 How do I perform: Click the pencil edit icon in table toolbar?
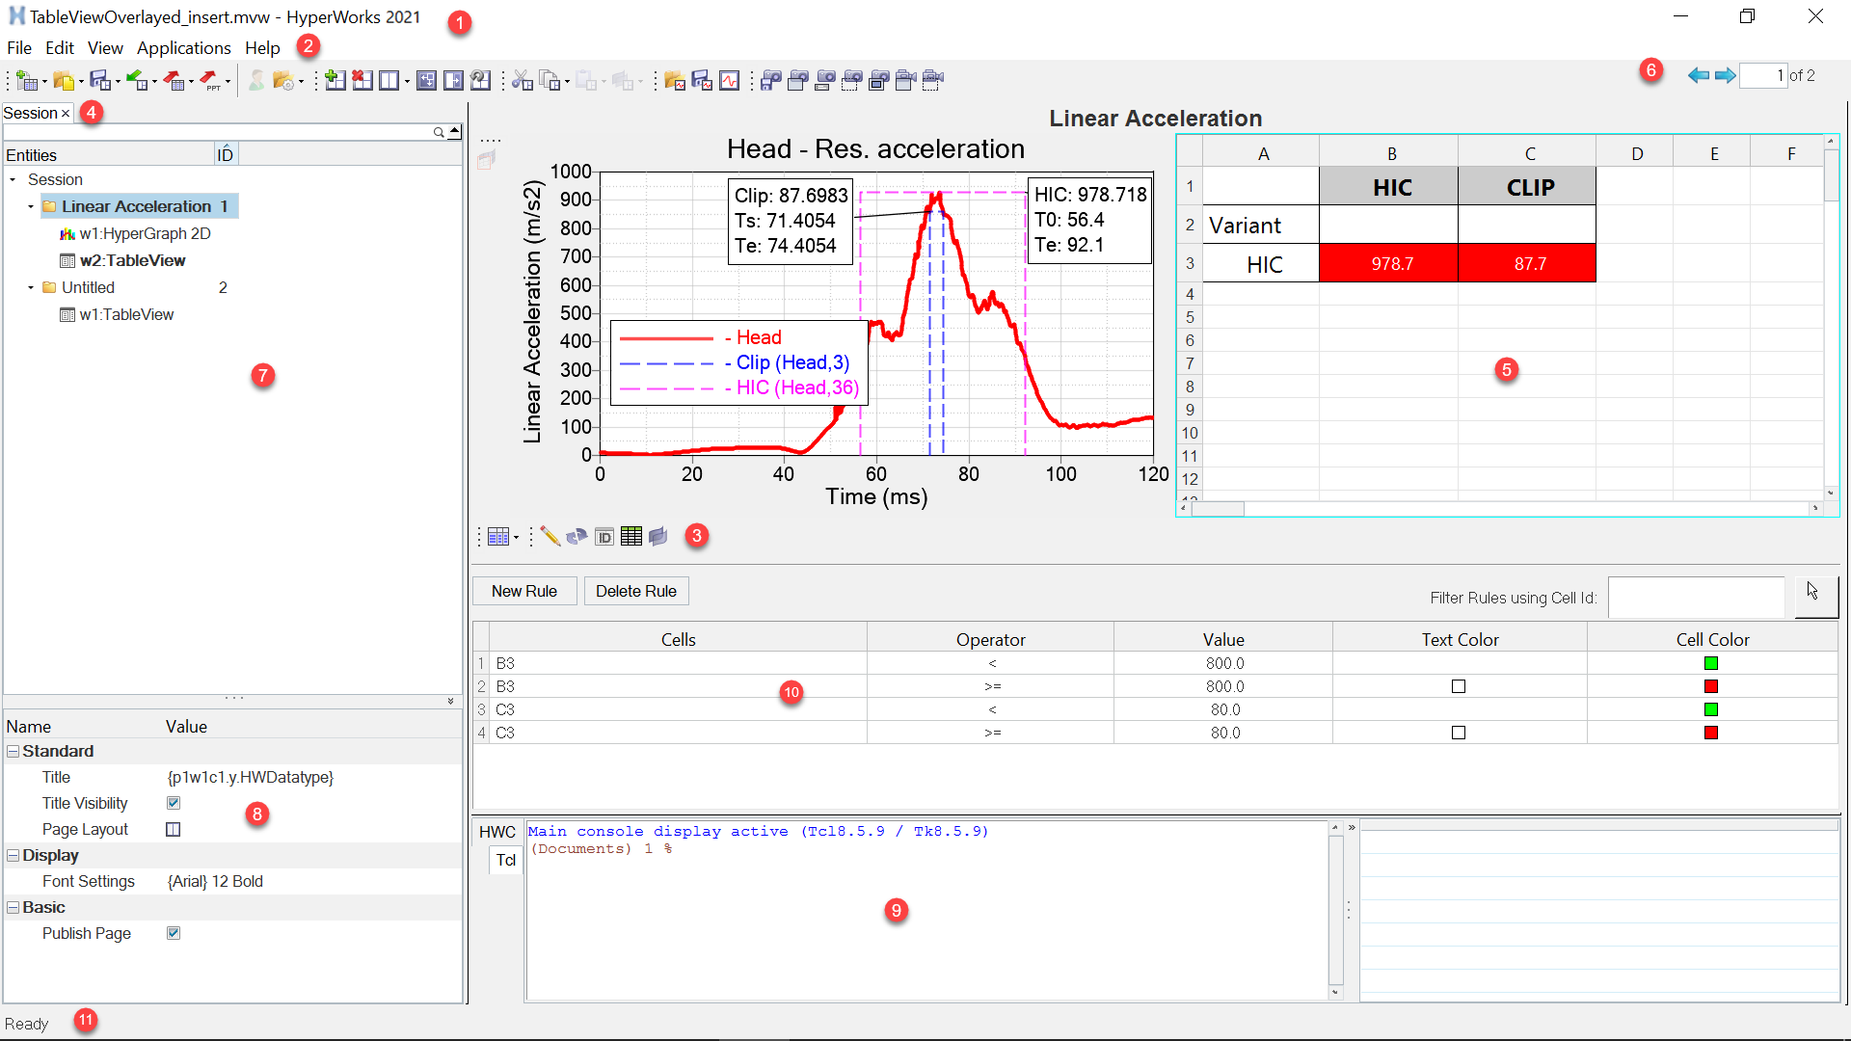click(x=550, y=537)
